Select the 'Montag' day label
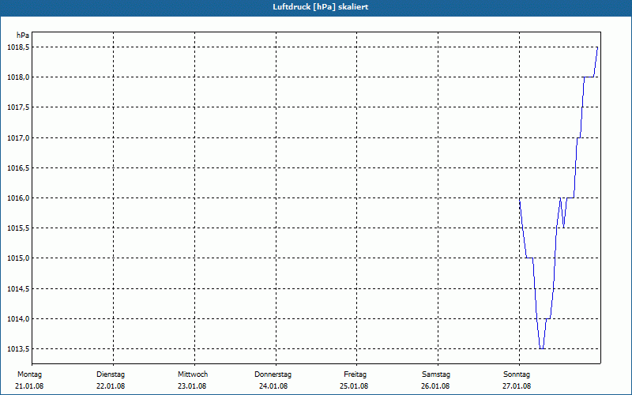Viewport: 632px width, 395px height. point(29,374)
